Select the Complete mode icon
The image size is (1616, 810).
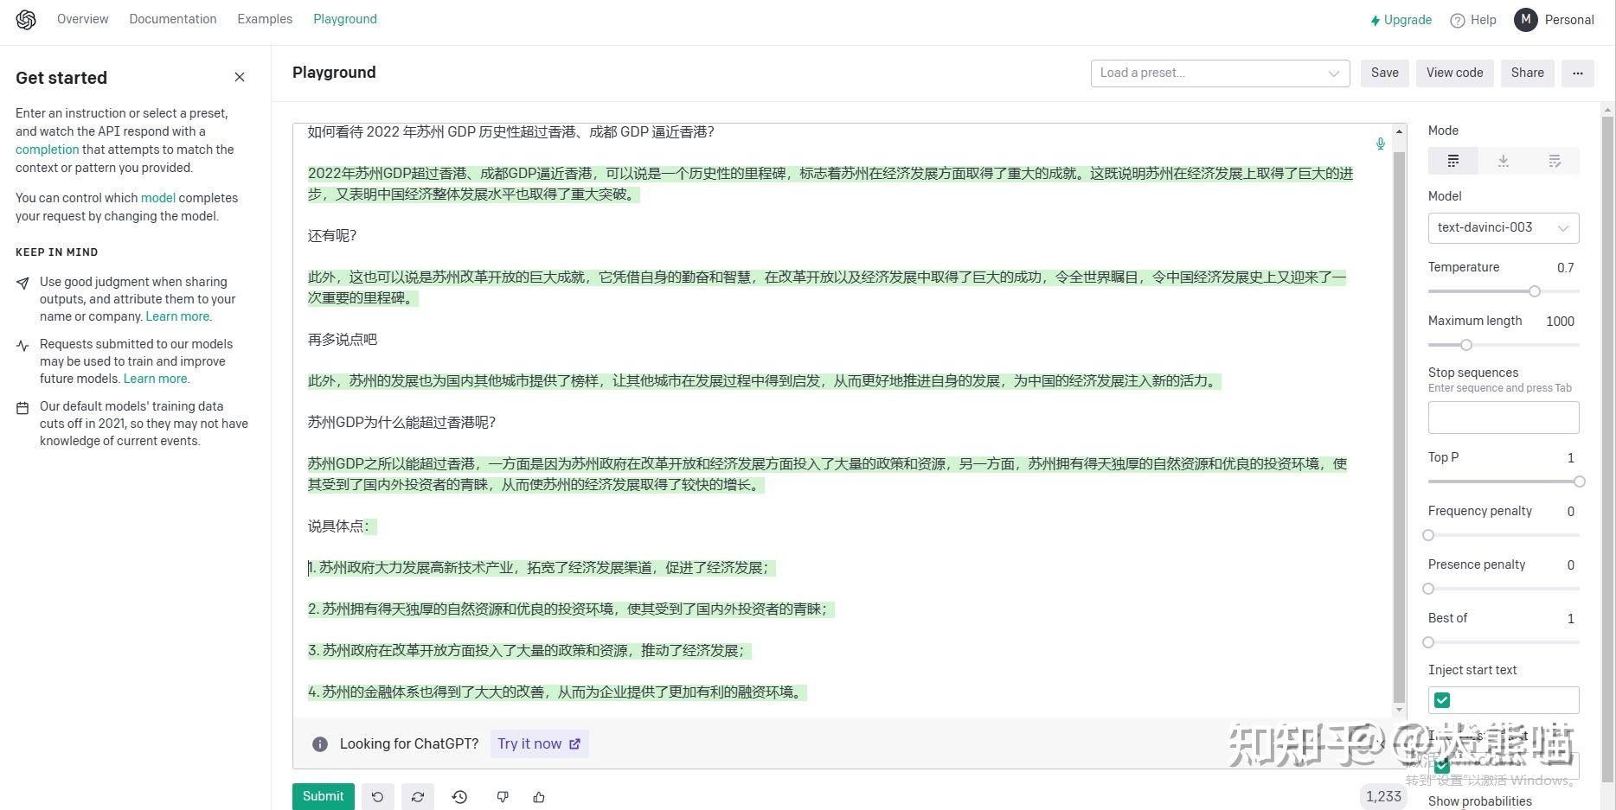pyautogui.click(x=1453, y=161)
